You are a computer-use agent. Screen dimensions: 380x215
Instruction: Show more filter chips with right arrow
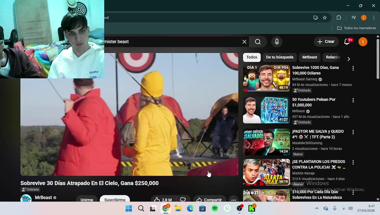[349, 59]
